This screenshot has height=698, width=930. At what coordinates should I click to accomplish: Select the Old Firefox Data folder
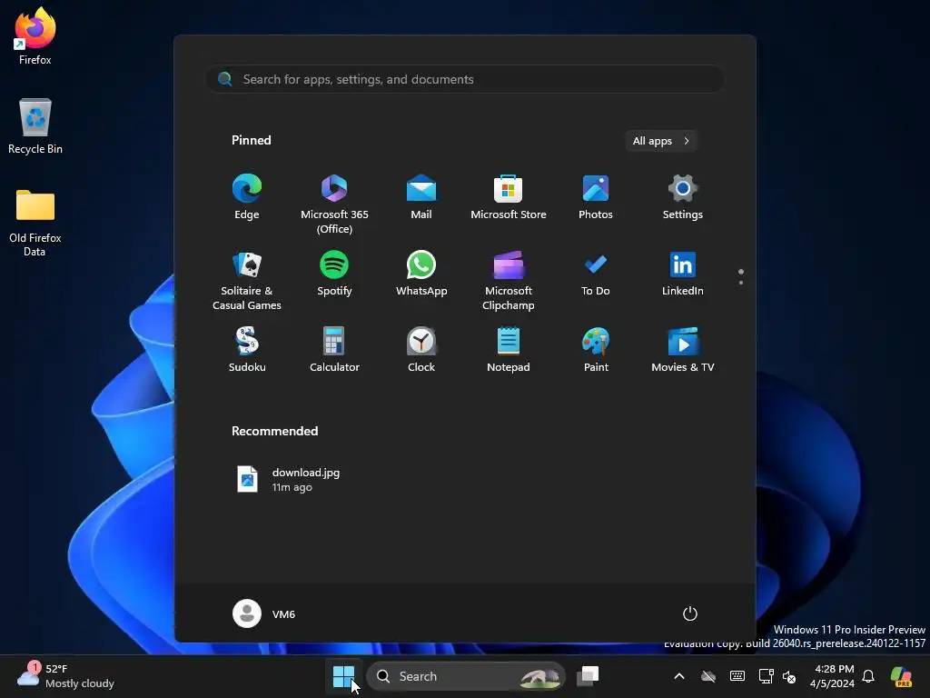tap(35, 223)
